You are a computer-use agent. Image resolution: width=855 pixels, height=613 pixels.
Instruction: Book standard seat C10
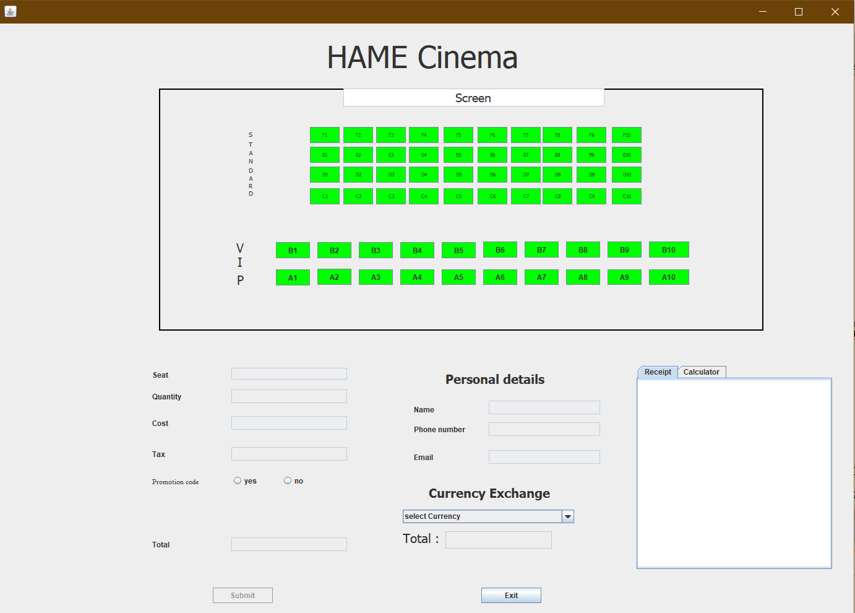627,196
